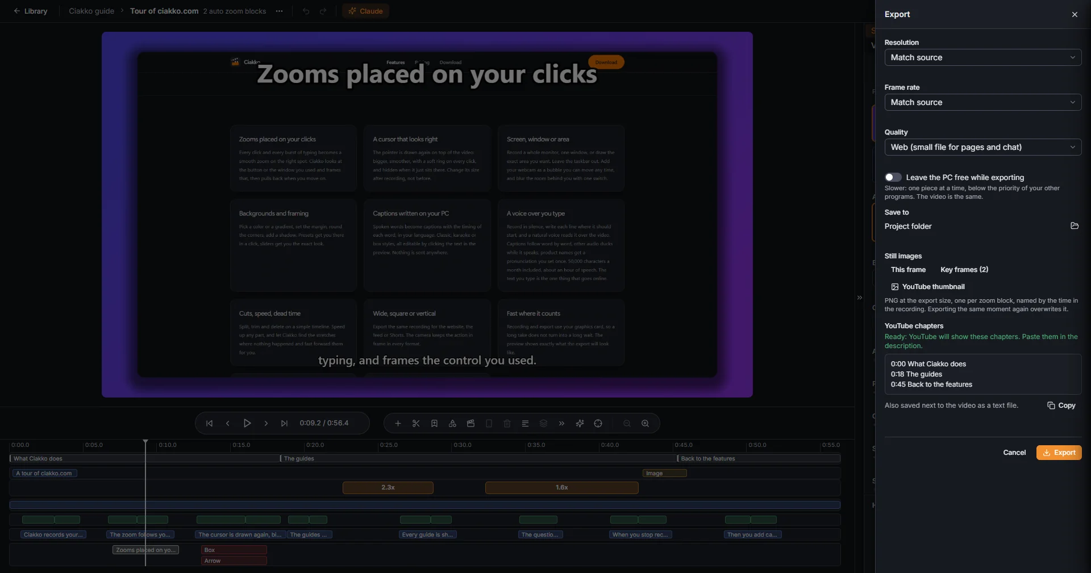1091x573 pixels.
Task: Click the orange Export button
Action: tap(1059, 453)
